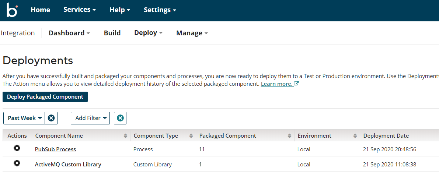Remove all filters with the clear icon
Screen dimensions: 439x187
(120, 118)
